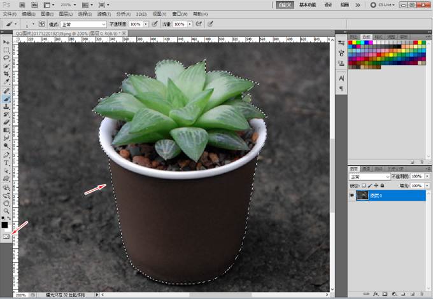This screenshot has height=299, width=433.
Task: Select layer 0 thumbnail in Layers panel
Action: (x=363, y=196)
